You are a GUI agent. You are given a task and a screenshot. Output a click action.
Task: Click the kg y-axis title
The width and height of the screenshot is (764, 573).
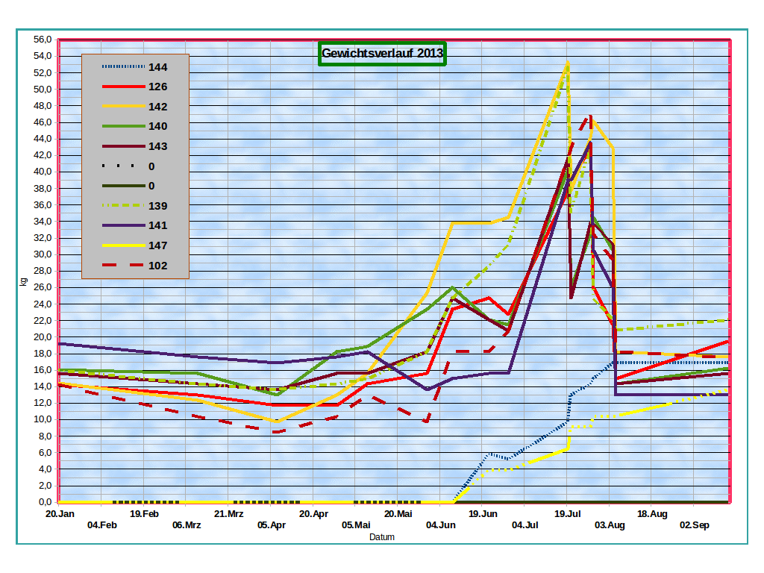coord(23,282)
